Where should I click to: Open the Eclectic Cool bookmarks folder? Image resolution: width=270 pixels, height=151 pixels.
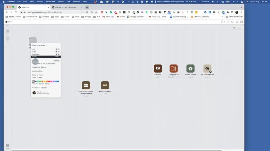30,17
